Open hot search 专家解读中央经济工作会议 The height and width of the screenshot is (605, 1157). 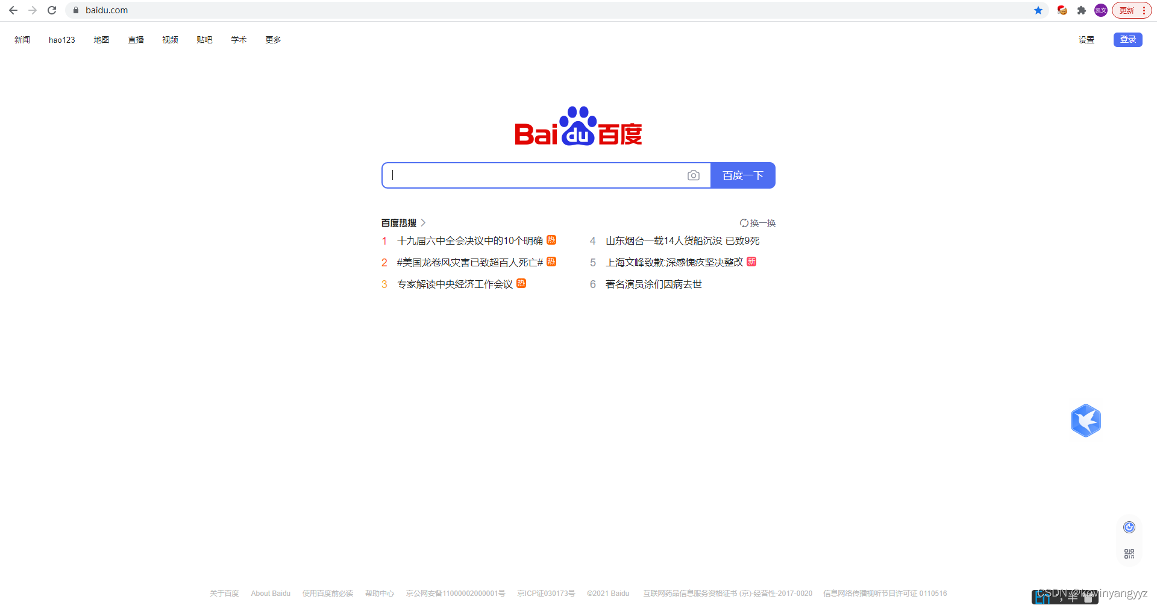455,284
